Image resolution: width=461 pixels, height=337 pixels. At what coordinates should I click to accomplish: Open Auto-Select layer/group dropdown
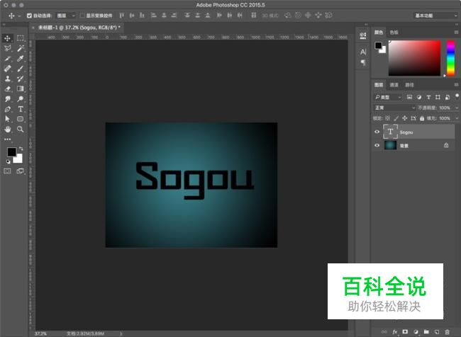(x=66, y=16)
